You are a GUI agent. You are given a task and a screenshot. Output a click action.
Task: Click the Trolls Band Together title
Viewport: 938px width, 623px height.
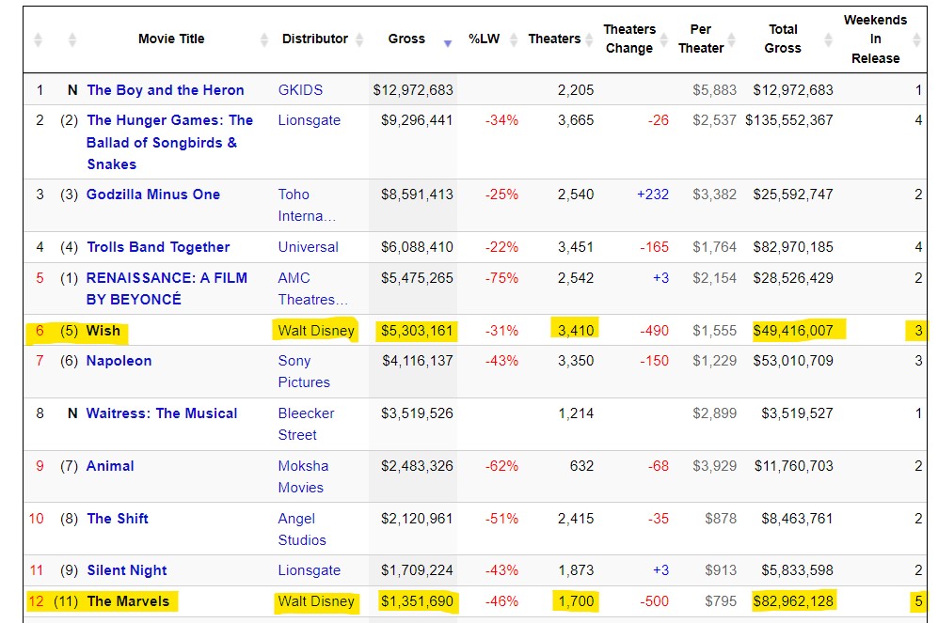click(158, 247)
